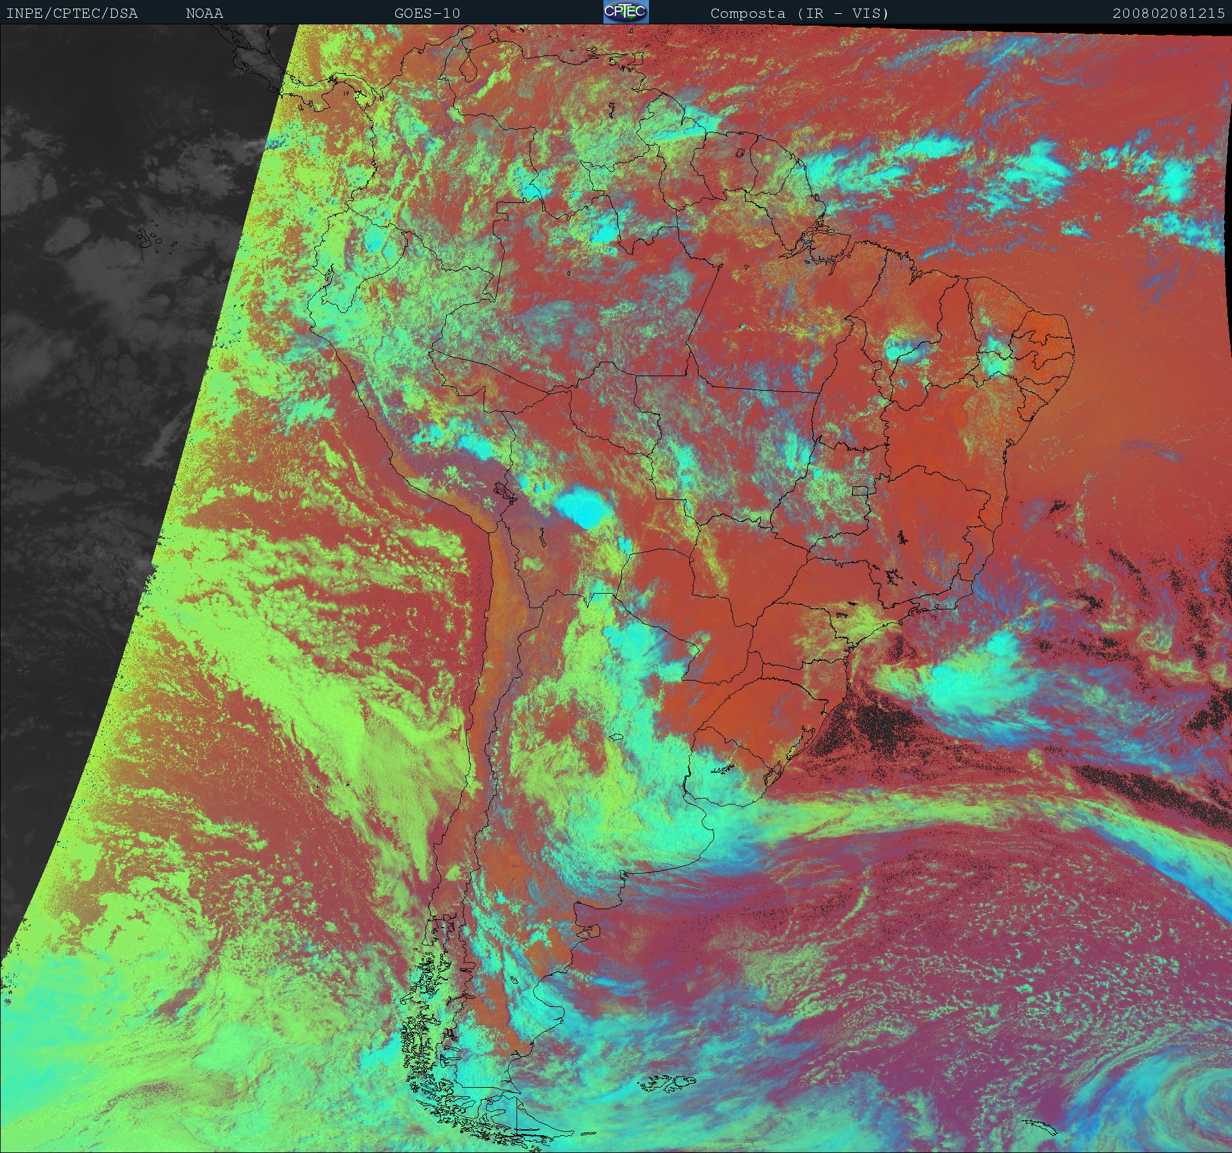
Task: Click the CPTEC logo in the header
Action: coord(625,13)
